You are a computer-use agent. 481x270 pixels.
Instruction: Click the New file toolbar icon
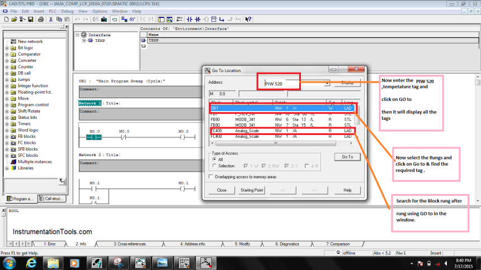click(6, 20)
